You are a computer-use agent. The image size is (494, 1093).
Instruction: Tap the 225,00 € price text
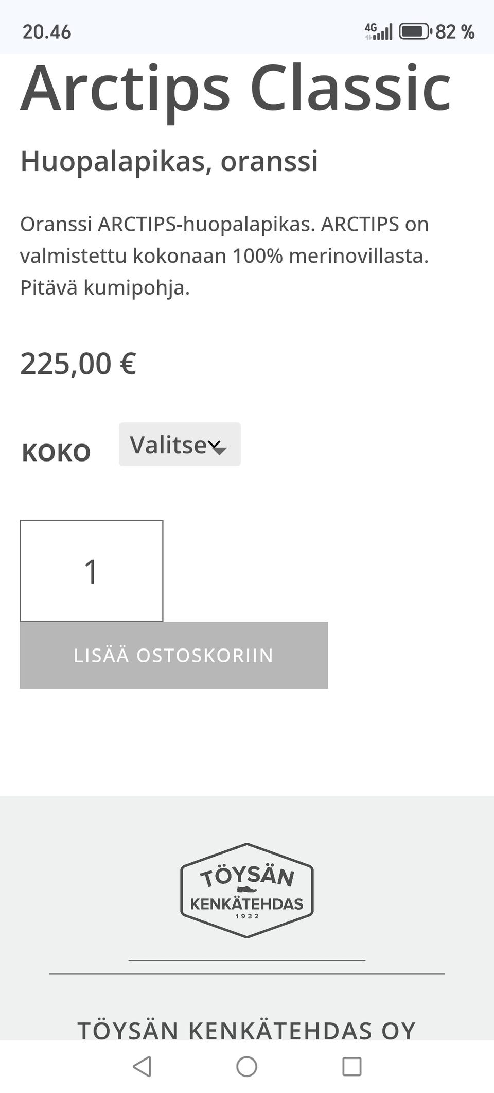[78, 364]
